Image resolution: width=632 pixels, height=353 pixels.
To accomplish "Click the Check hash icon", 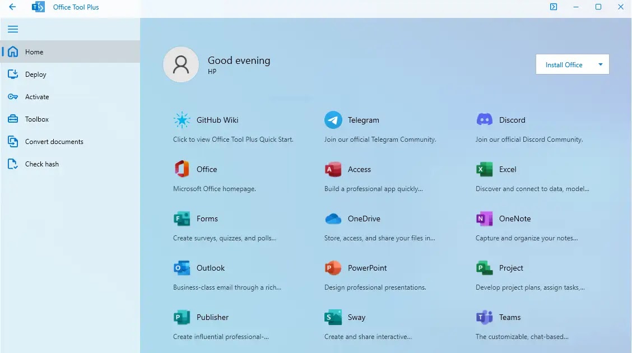I will [x=13, y=164].
